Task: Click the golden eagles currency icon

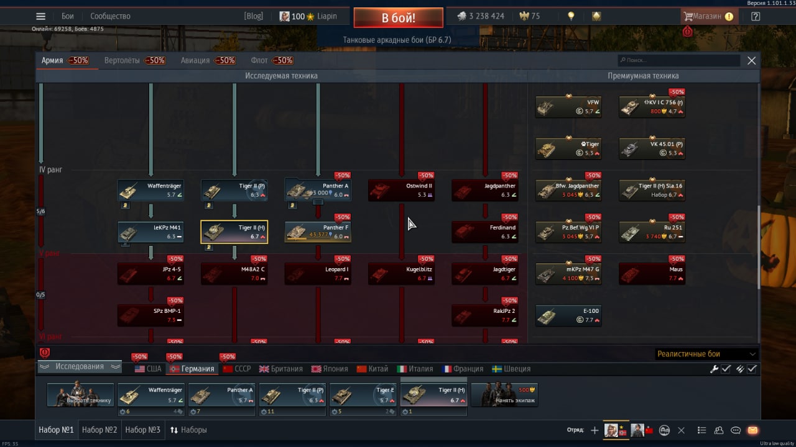Action: coord(525,16)
